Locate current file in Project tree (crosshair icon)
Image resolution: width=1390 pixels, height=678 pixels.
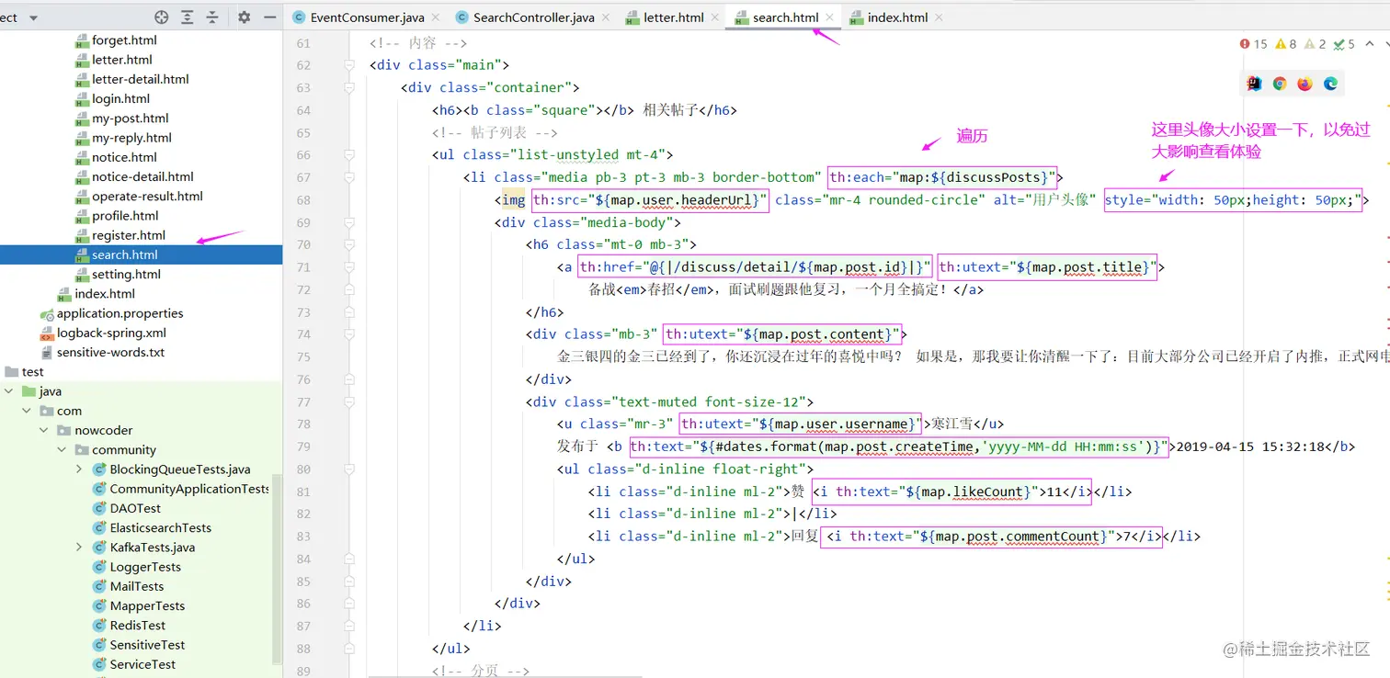coord(162,17)
